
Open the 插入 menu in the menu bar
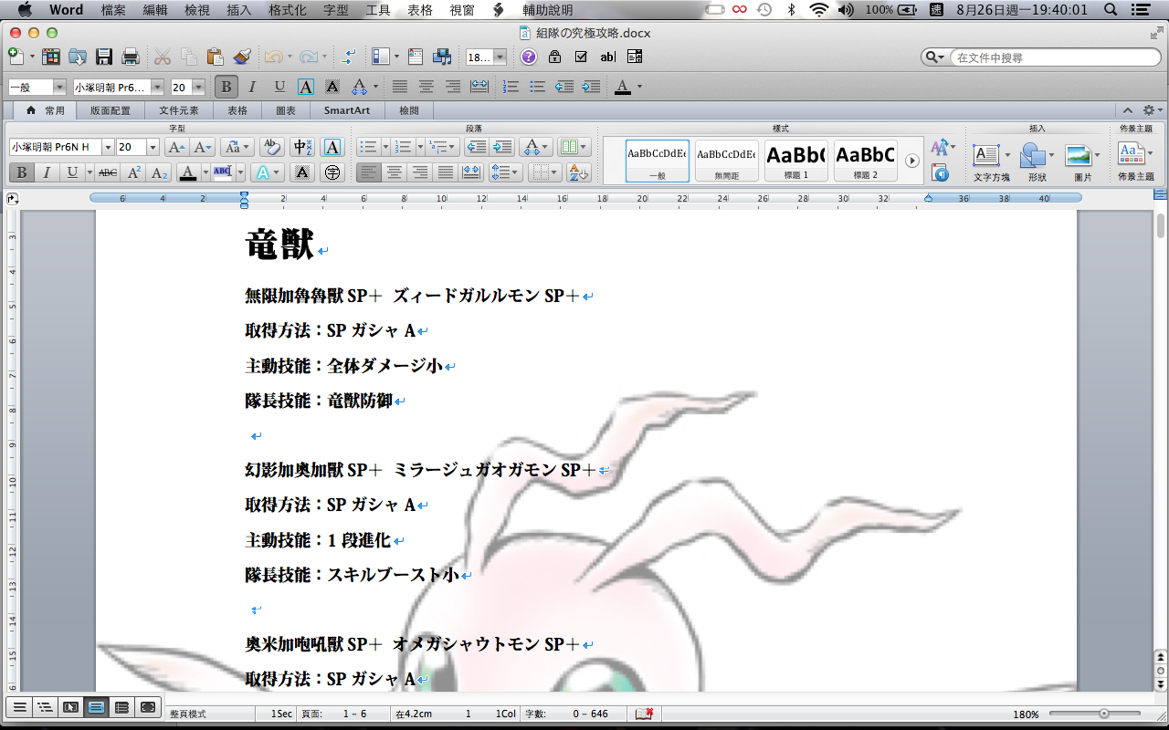click(239, 10)
